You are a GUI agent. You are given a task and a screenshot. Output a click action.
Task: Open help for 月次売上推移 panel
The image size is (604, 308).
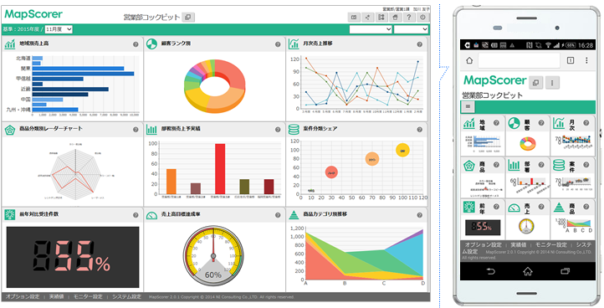[419, 44]
